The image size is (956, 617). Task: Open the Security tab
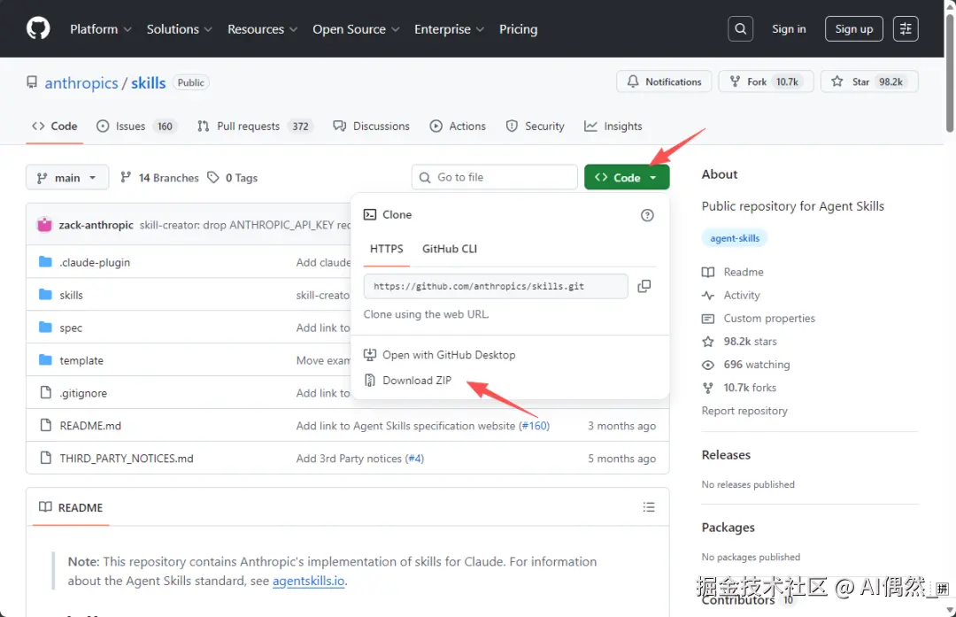coord(536,127)
